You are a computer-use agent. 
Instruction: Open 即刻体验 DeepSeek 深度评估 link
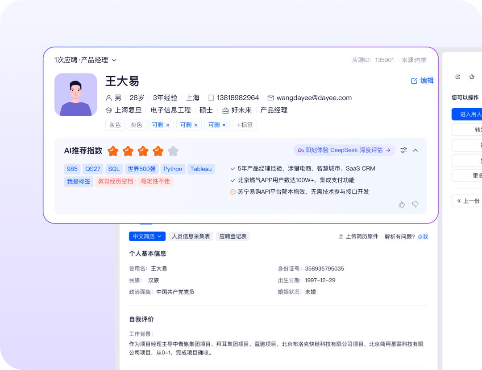pos(344,150)
